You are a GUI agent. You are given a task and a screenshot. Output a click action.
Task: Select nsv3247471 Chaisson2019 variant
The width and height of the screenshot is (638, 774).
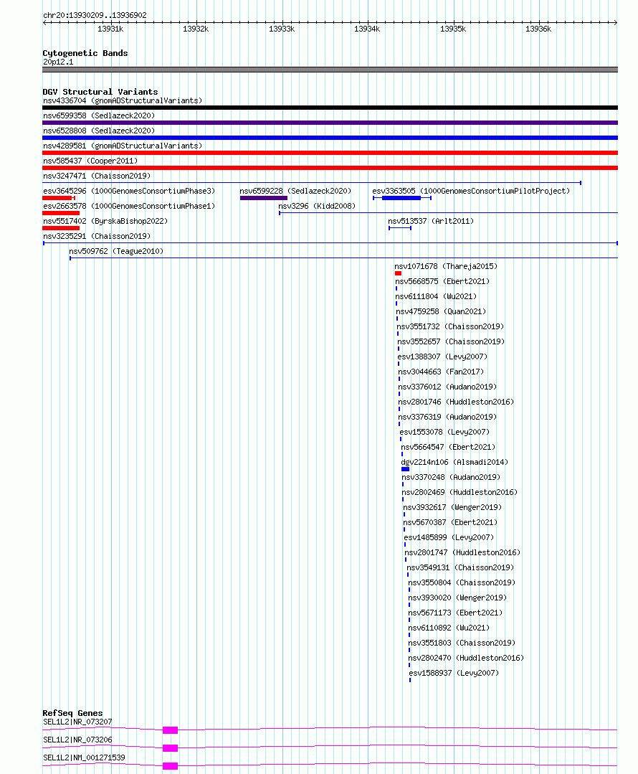point(97,176)
